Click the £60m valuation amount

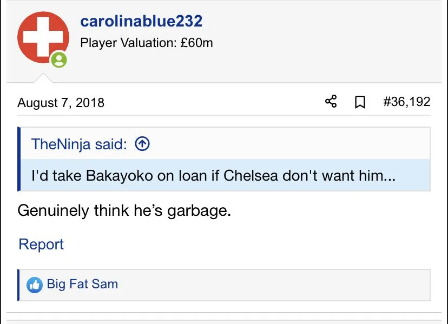click(196, 43)
